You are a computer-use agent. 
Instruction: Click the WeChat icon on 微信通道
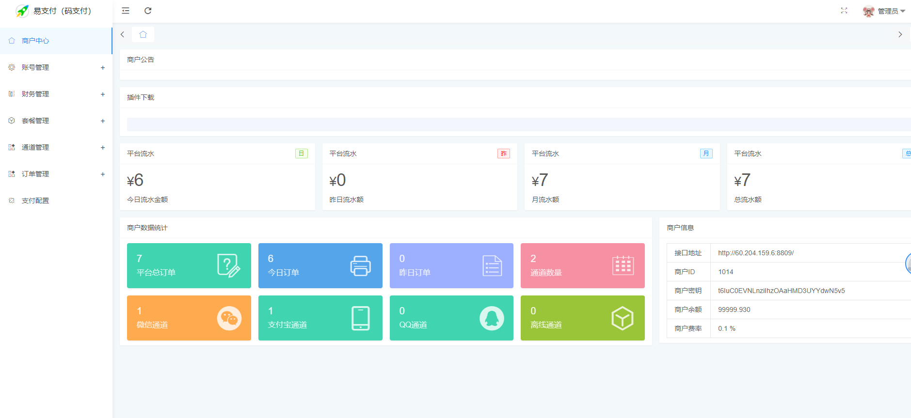pos(229,318)
